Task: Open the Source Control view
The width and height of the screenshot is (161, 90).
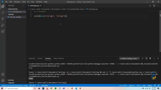Action: [x=3, y=19]
